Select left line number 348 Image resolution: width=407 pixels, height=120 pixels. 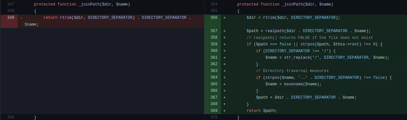coord(11,11)
